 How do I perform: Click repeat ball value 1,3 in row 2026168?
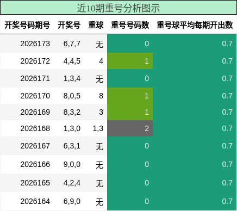tap(98, 128)
